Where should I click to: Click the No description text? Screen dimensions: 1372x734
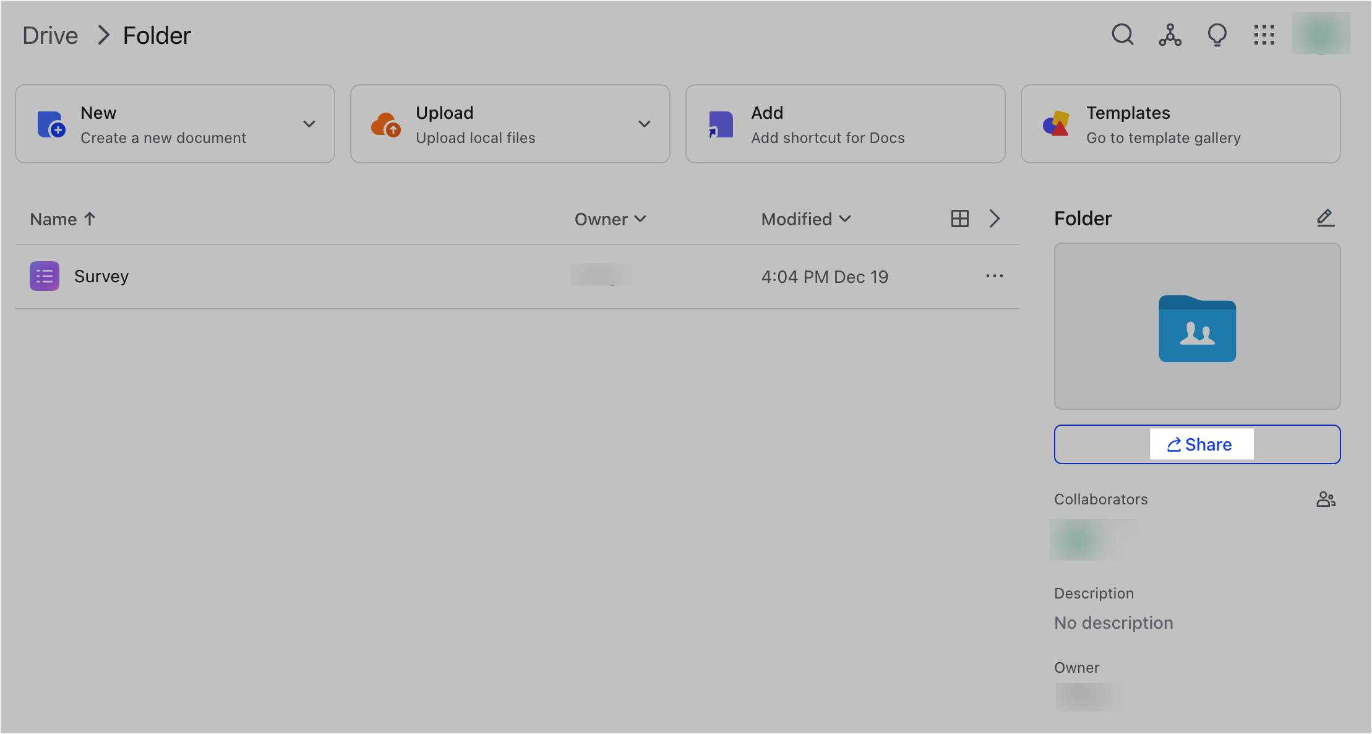1113,623
